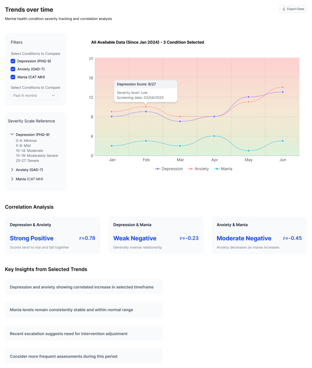Click the r=-0.23 correlation value
This screenshot has width=312, height=368.
(189, 238)
